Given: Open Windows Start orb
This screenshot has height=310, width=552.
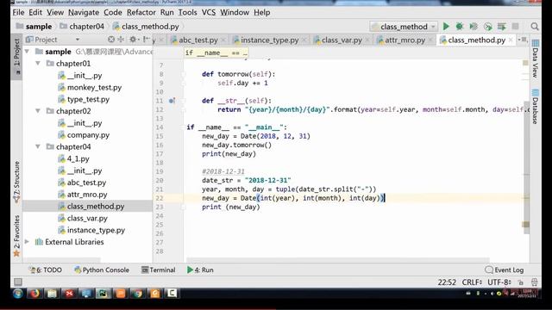Looking at the screenshot, I should (18, 293).
